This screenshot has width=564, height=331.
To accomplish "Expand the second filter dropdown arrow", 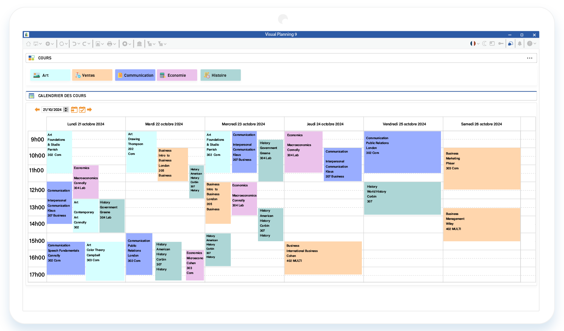I will tap(165, 44).
